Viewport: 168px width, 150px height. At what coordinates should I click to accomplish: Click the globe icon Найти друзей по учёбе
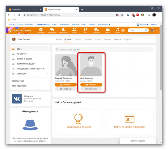tap(78, 119)
